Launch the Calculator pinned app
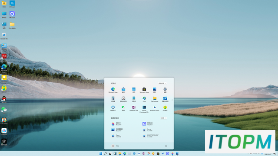The width and height of the screenshot is (278, 156). point(113,99)
